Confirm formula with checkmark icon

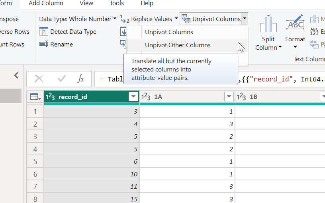[62, 79]
